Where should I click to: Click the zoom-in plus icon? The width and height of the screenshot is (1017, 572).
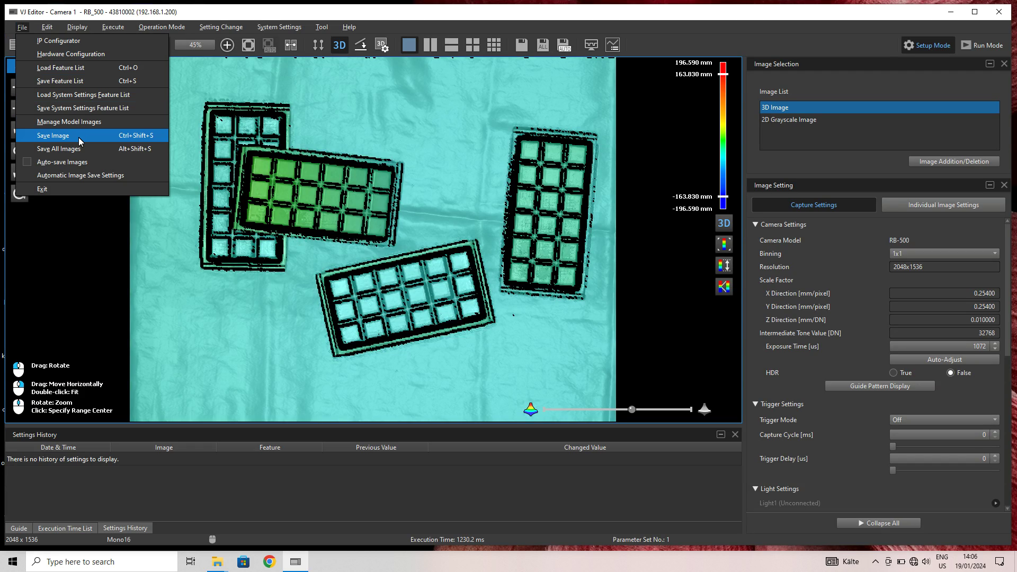[x=227, y=45]
